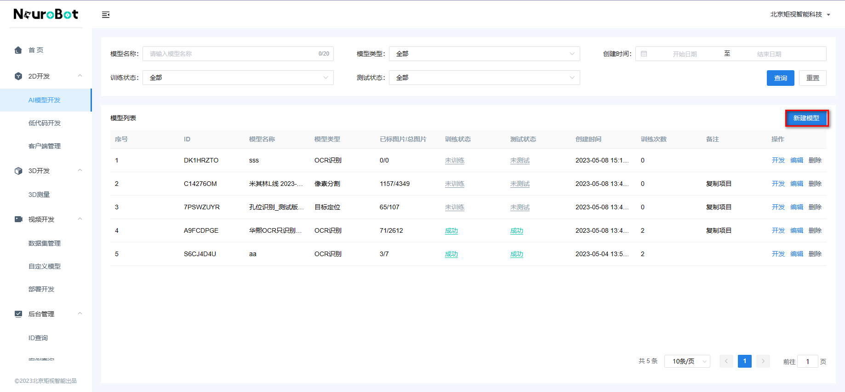Click the 结束日期 end date field
This screenshot has height=392, width=845.
(x=769, y=54)
